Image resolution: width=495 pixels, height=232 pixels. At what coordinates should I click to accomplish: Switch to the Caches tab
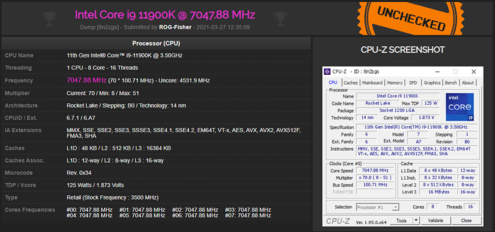click(x=350, y=82)
